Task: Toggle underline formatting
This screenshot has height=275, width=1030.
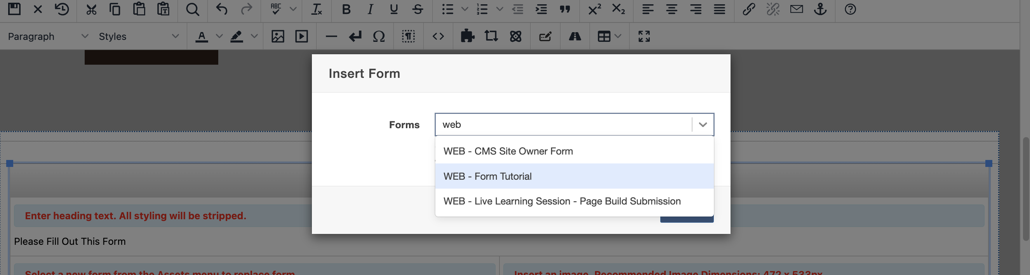Action: click(394, 9)
